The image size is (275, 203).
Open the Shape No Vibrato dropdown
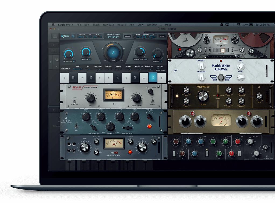[x=78, y=69]
